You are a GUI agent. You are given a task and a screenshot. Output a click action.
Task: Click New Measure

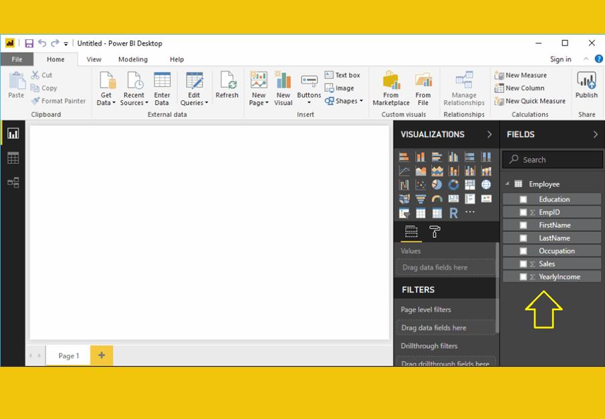point(521,76)
